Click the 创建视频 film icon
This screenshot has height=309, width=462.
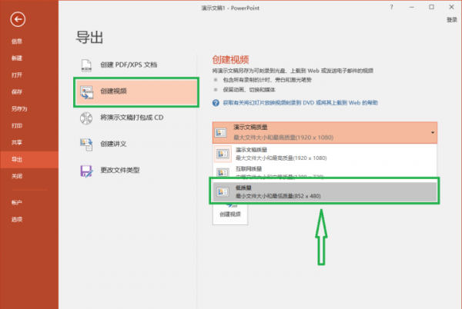click(86, 92)
